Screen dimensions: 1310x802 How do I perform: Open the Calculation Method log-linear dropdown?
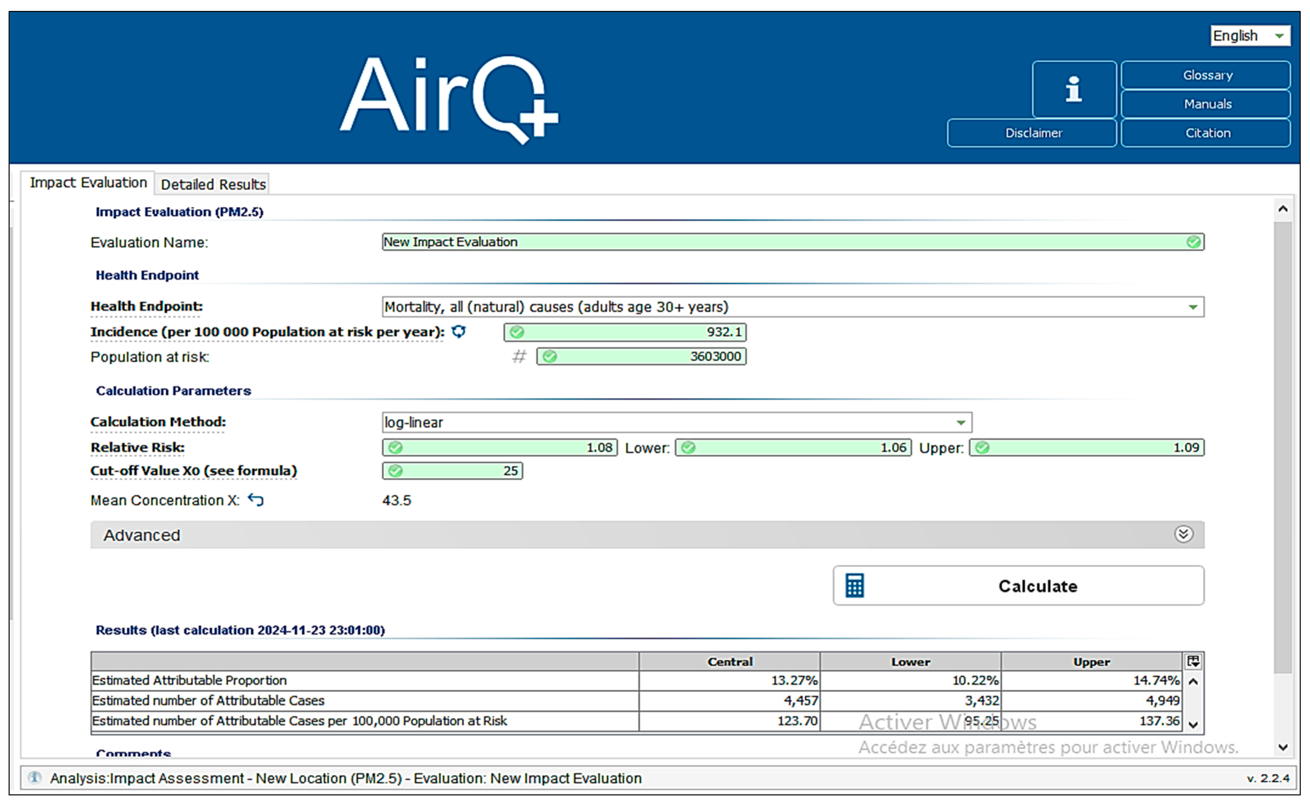pyautogui.click(x=960, y=423)
